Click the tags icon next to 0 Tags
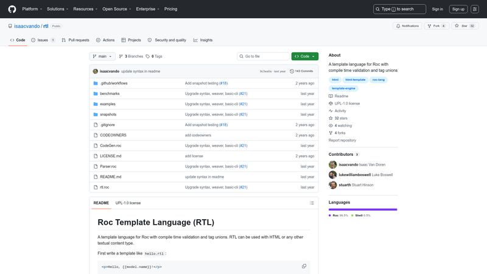The width and height of the screenshot is (487, 274). click(148, 56)
